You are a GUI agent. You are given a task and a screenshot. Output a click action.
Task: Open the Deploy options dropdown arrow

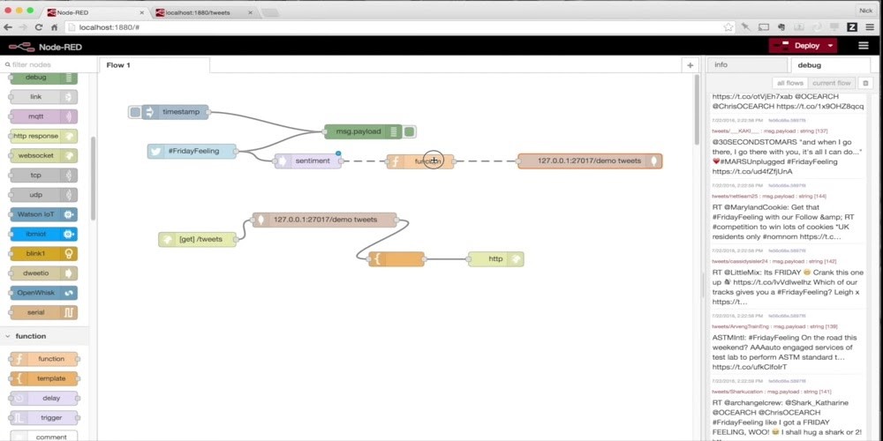pos(831,46)
